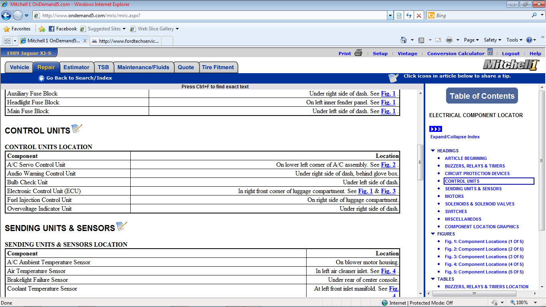Switch to the TSB tab
The width and height of the screenshot is (546, 307).
(104, 68)
